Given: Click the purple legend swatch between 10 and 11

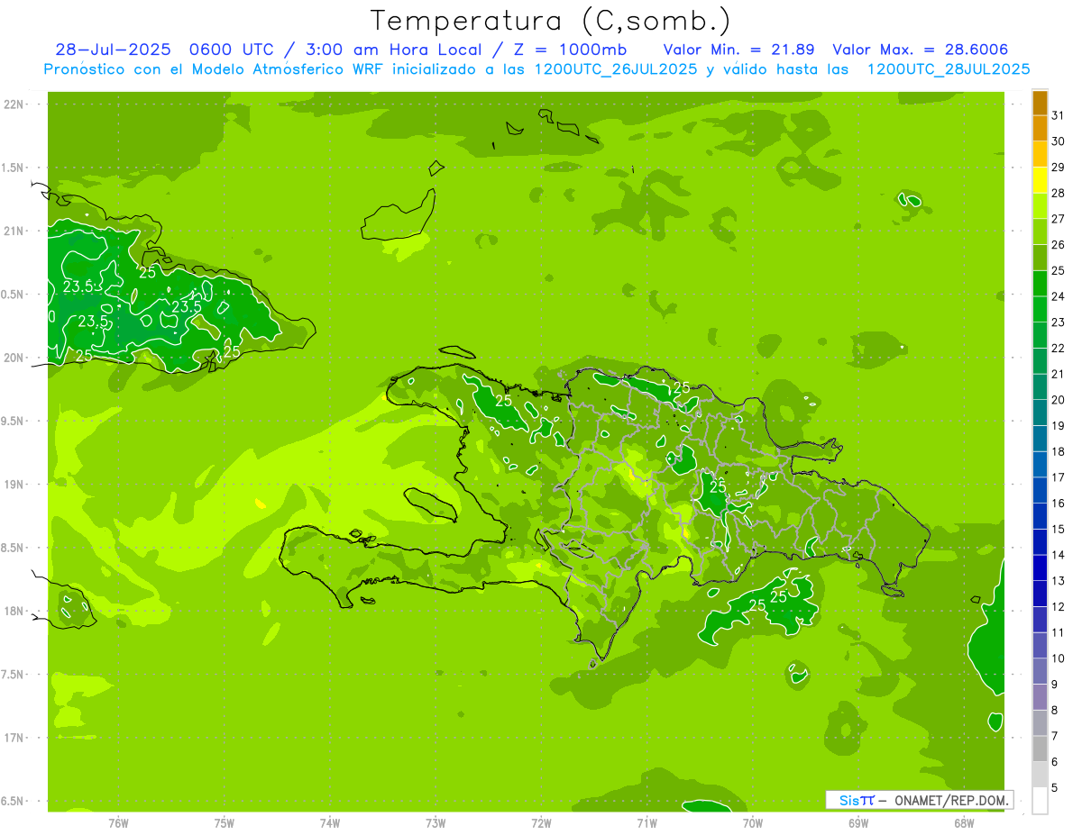Looking at the screenshot, I should tap(1040, 646).
